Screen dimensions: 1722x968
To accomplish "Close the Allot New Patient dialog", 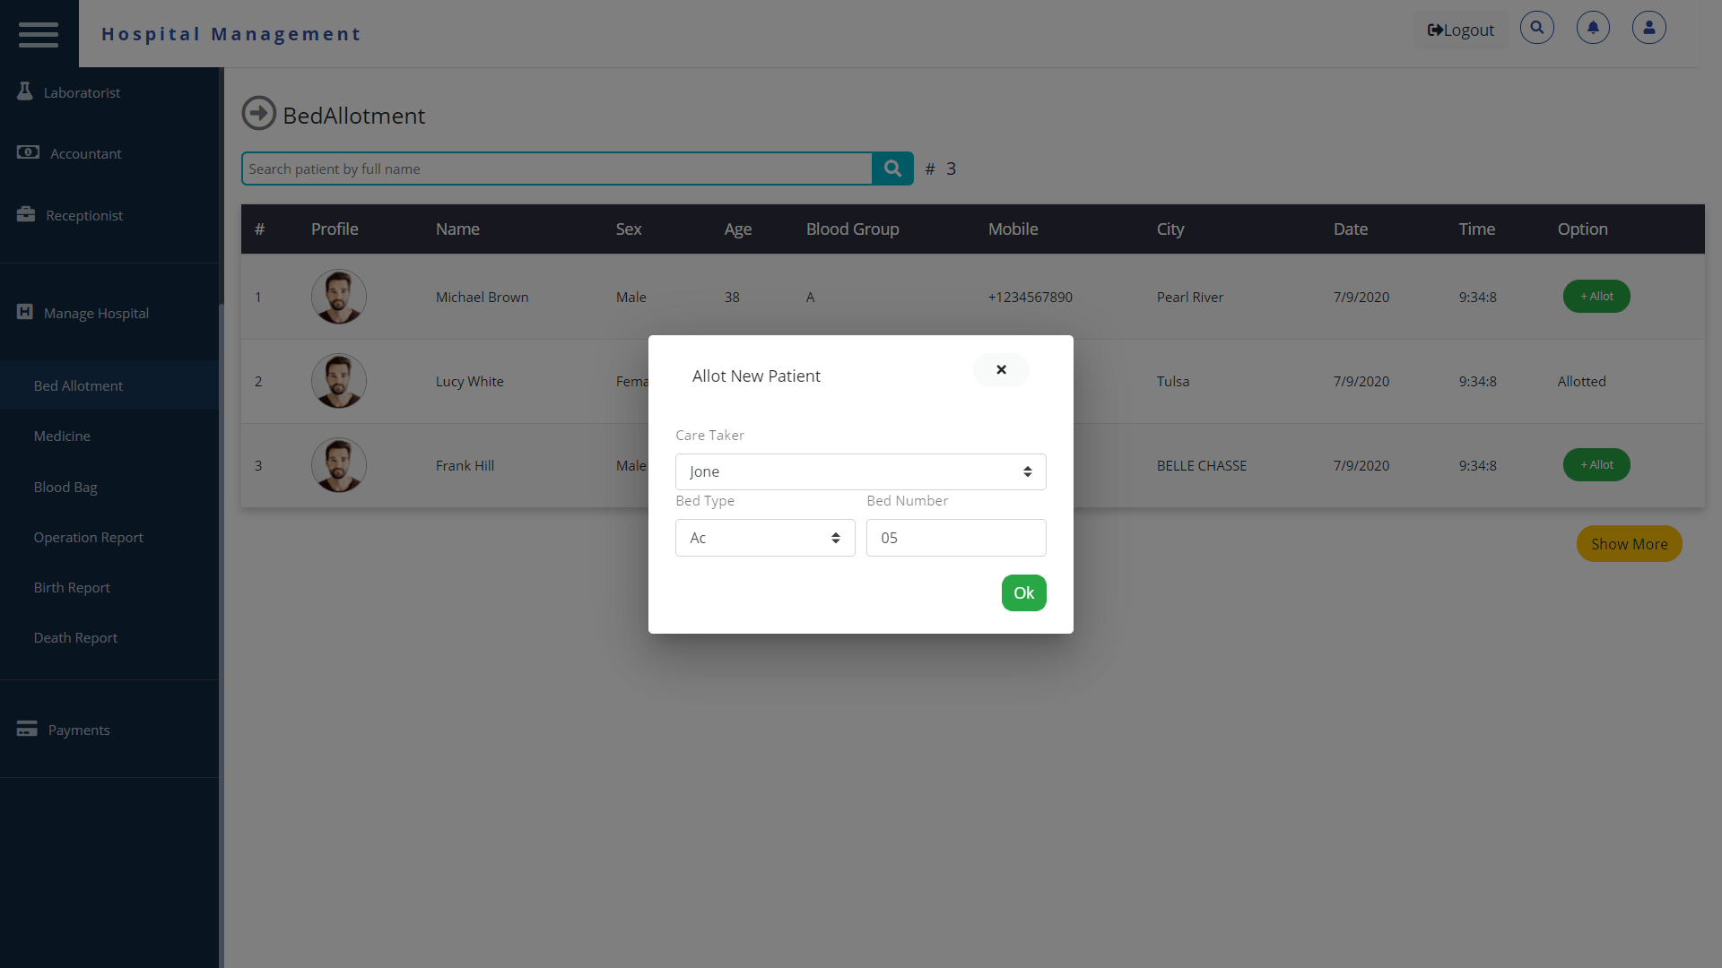I will pyautogui.click(x=1001, y=369).
